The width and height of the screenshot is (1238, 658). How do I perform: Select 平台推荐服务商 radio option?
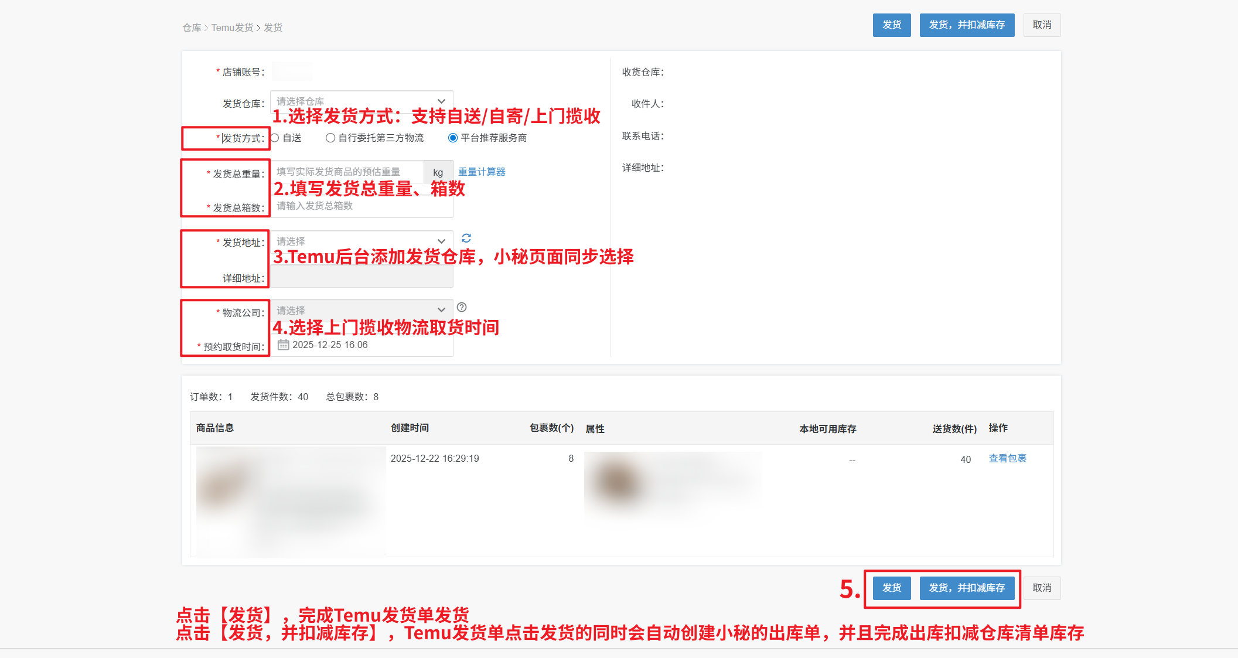[452, 138]
